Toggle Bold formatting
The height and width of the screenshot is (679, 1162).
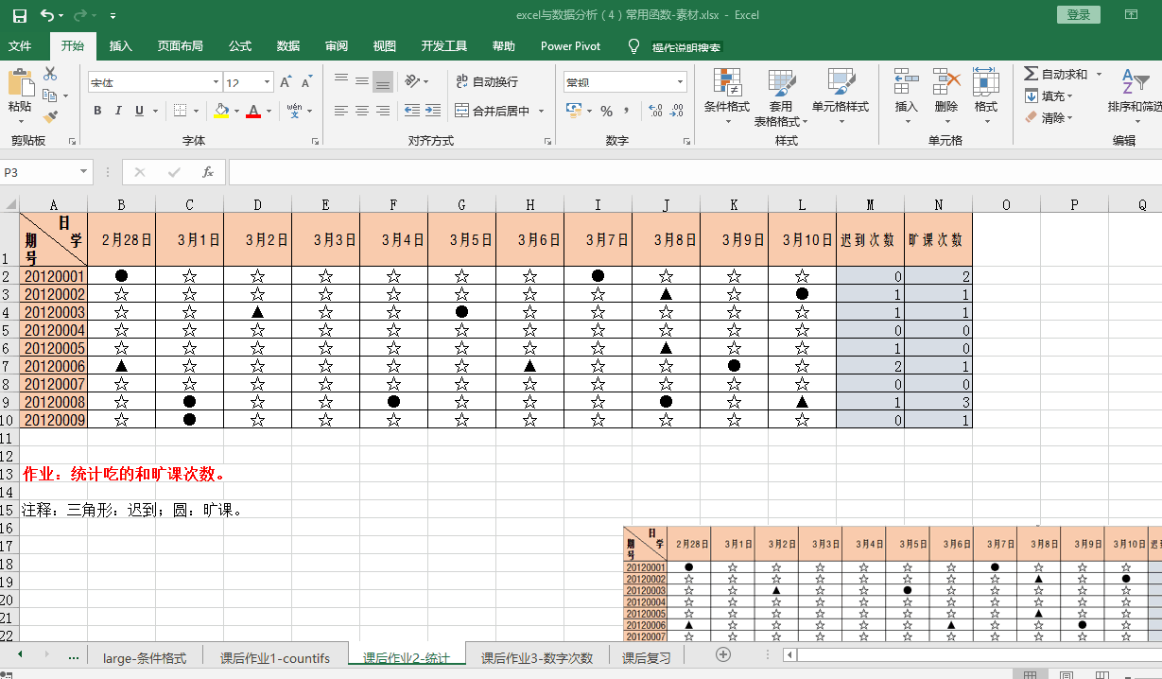click(97, 111)
